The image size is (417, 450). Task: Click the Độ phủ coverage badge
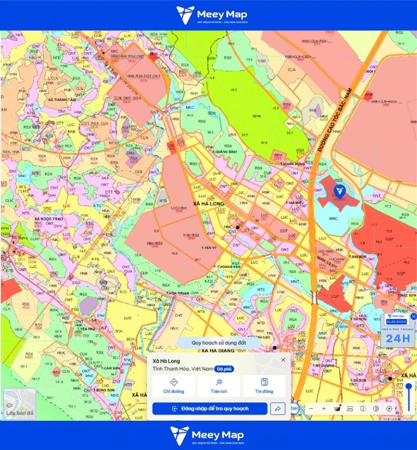pyautogui.click(x=224, y=369)
